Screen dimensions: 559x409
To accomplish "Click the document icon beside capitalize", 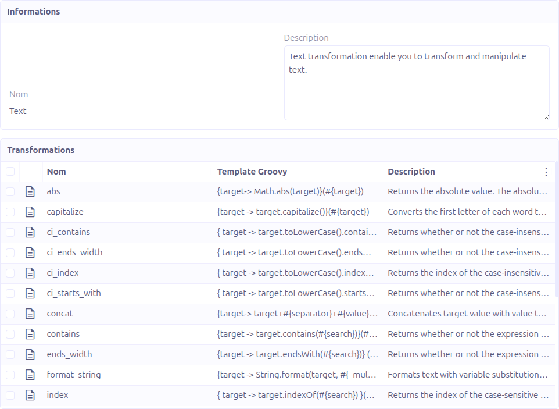I will coord(30,212).
